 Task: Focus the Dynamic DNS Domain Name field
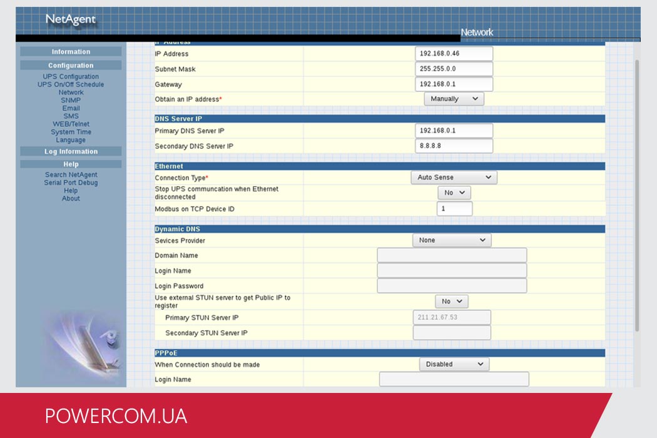451,255
